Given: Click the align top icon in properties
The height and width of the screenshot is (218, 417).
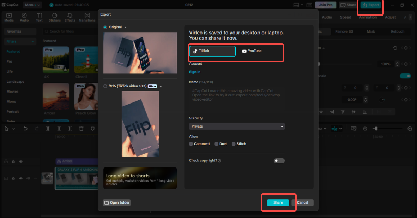Looking at the screenshot, I should tap(343, 112).
